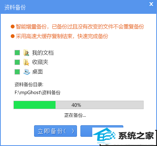Click the orange bullet beside 采用高速大缓存
This screenshot has width=157, height=146.
[x=13, y=36]
